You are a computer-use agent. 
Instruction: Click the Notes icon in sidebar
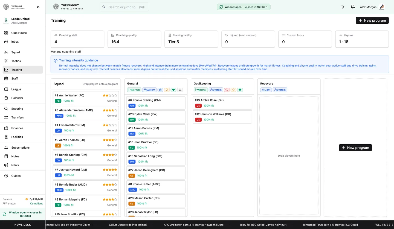point(6,156)
